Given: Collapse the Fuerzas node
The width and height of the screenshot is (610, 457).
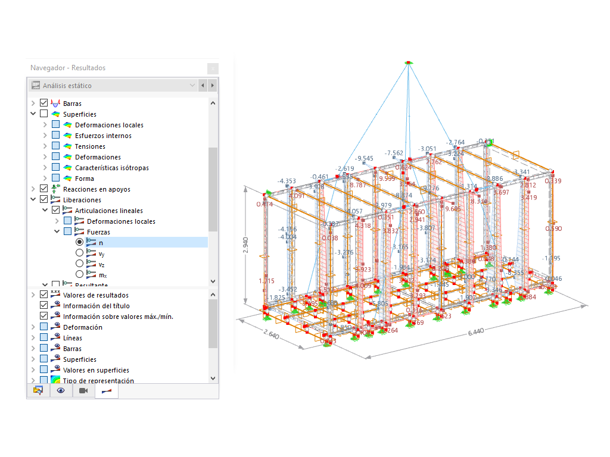Looking at the screenshot, I should 57,231.
